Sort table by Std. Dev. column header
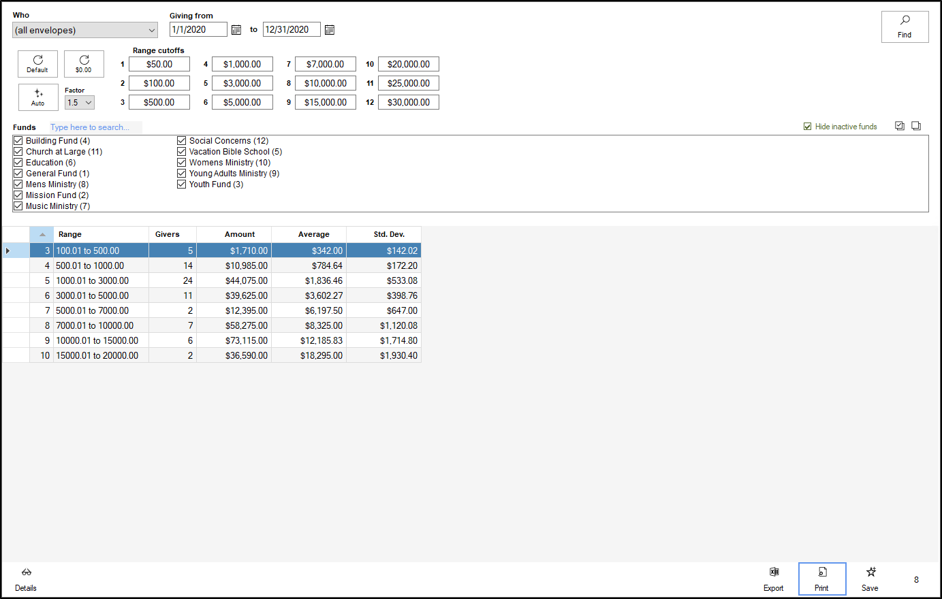The width and height of the screenshot is (942, 599). tap(384, 234)
